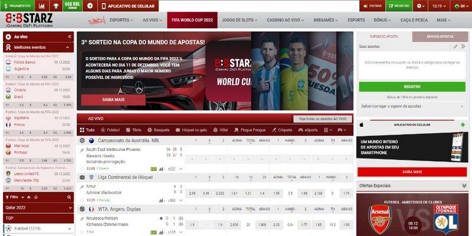Go to Esports in navigation bar

point(356,20)
